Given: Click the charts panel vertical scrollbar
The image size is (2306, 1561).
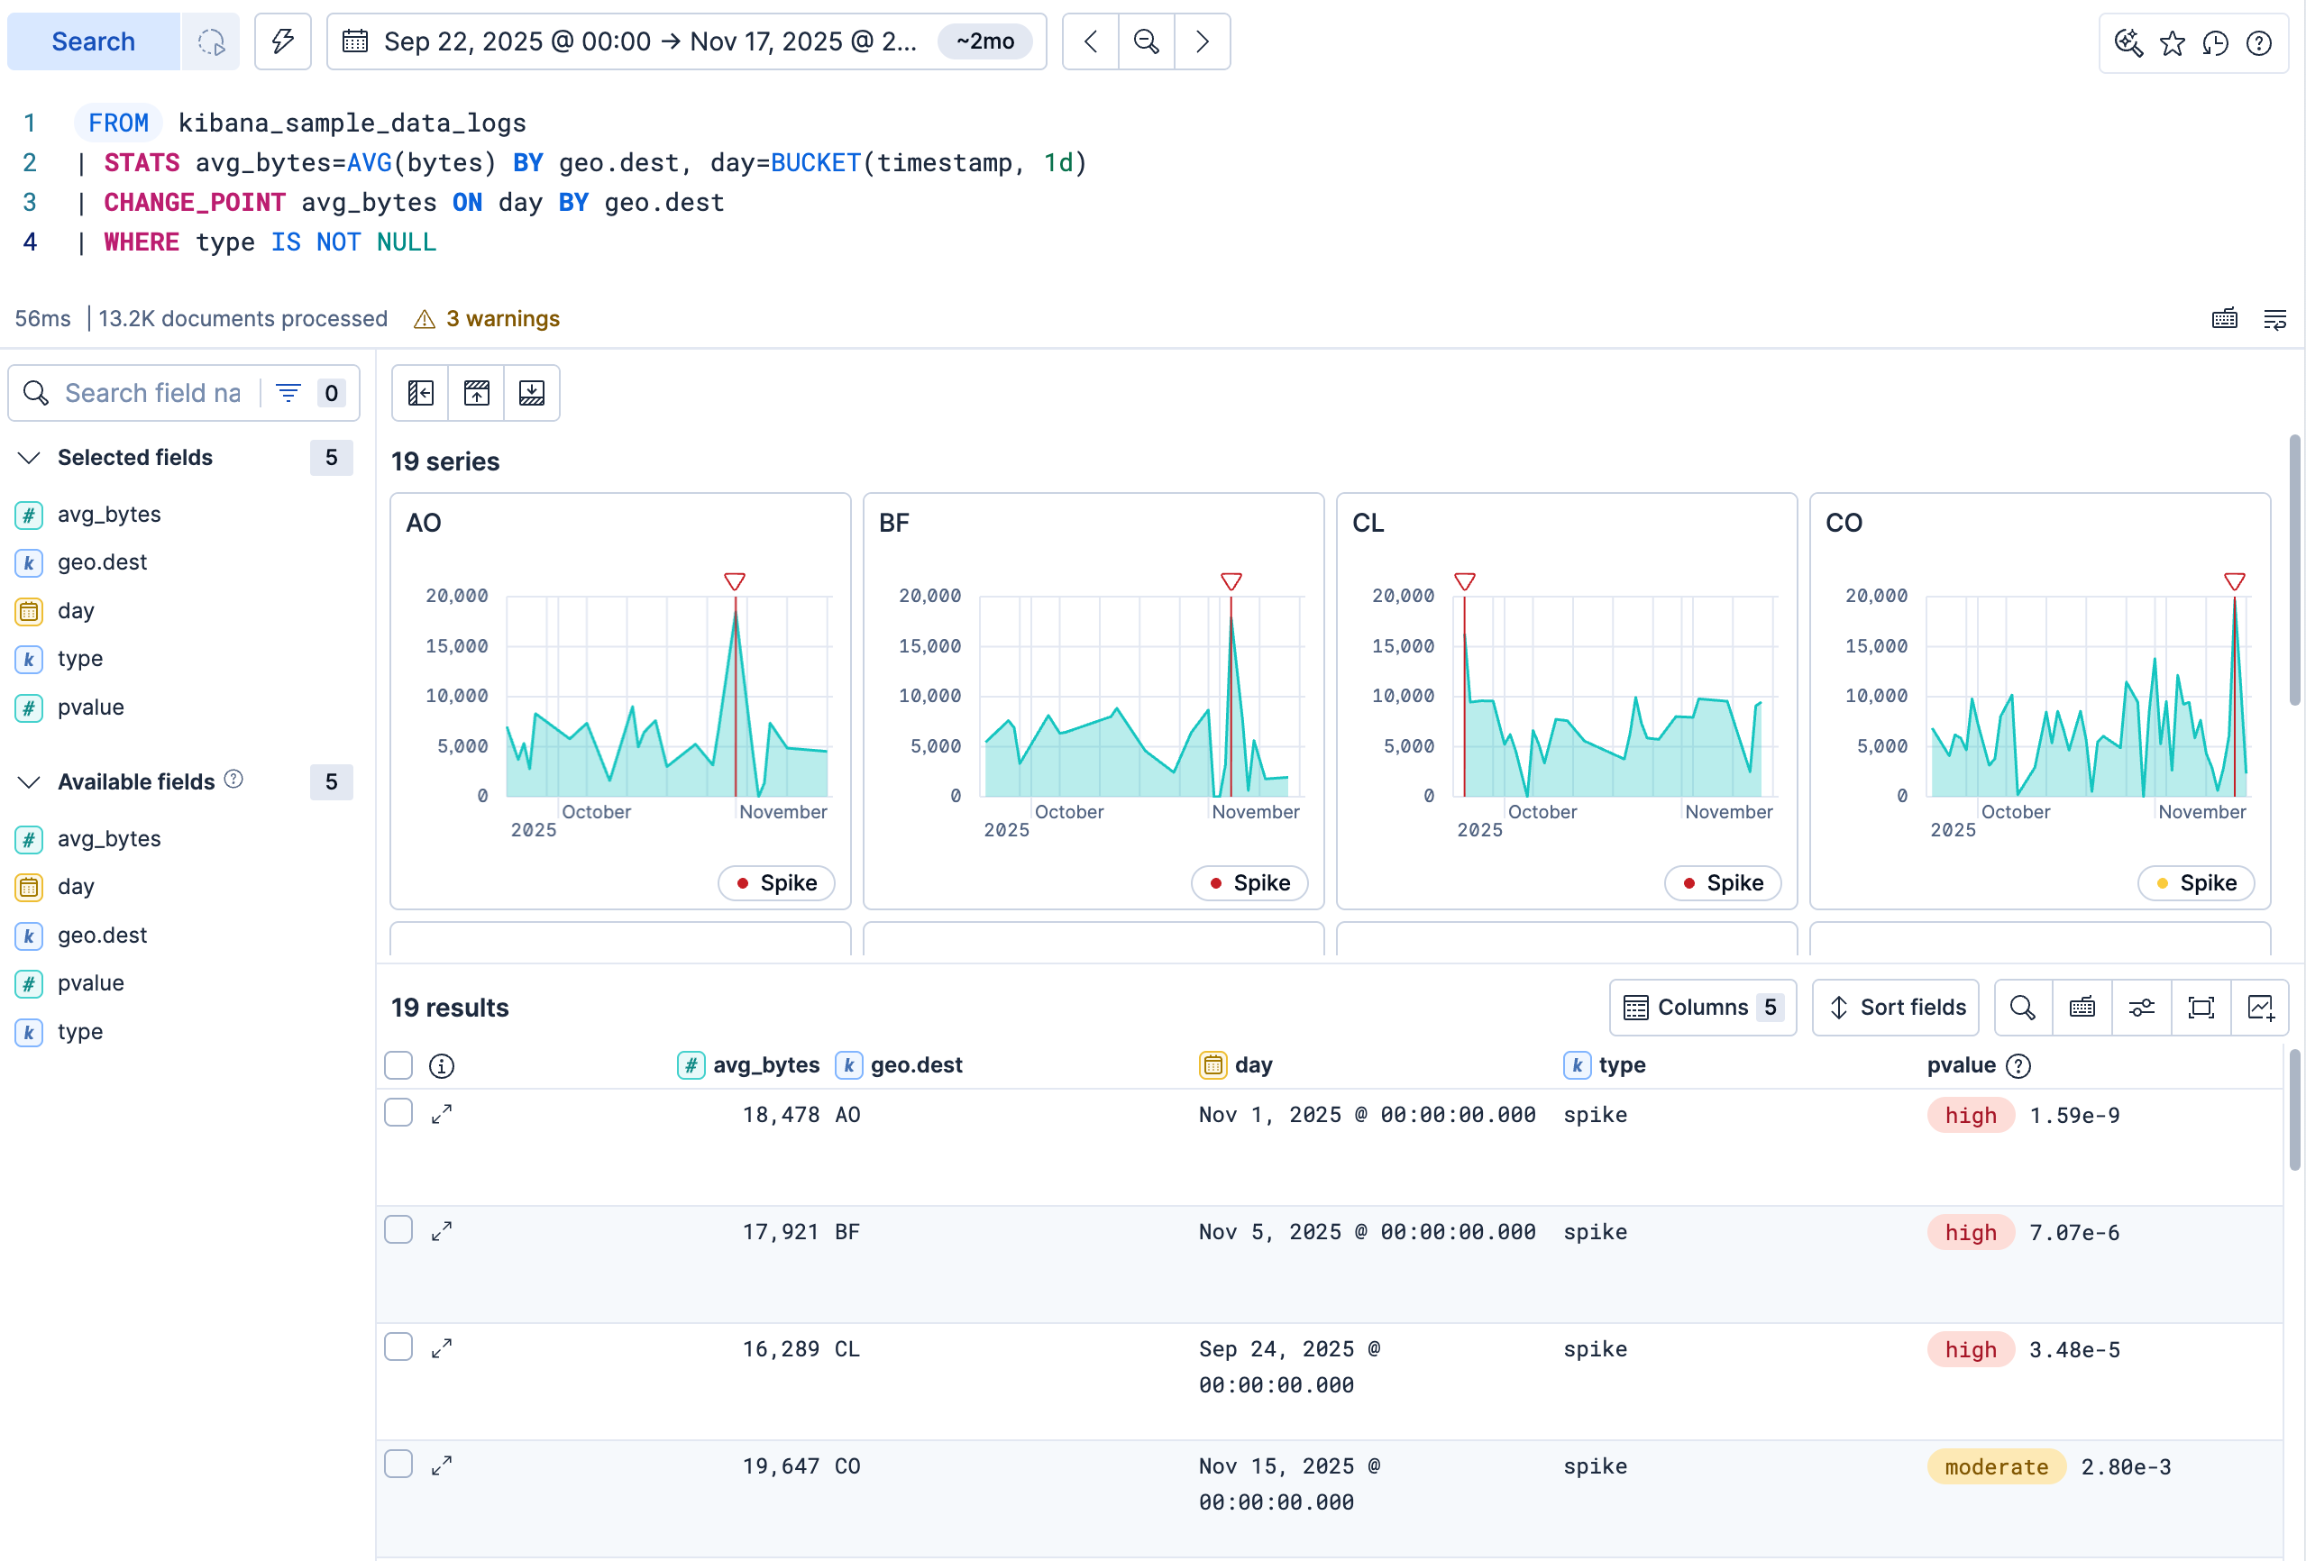Looking at the screenshot, I should coord(2295,570).
